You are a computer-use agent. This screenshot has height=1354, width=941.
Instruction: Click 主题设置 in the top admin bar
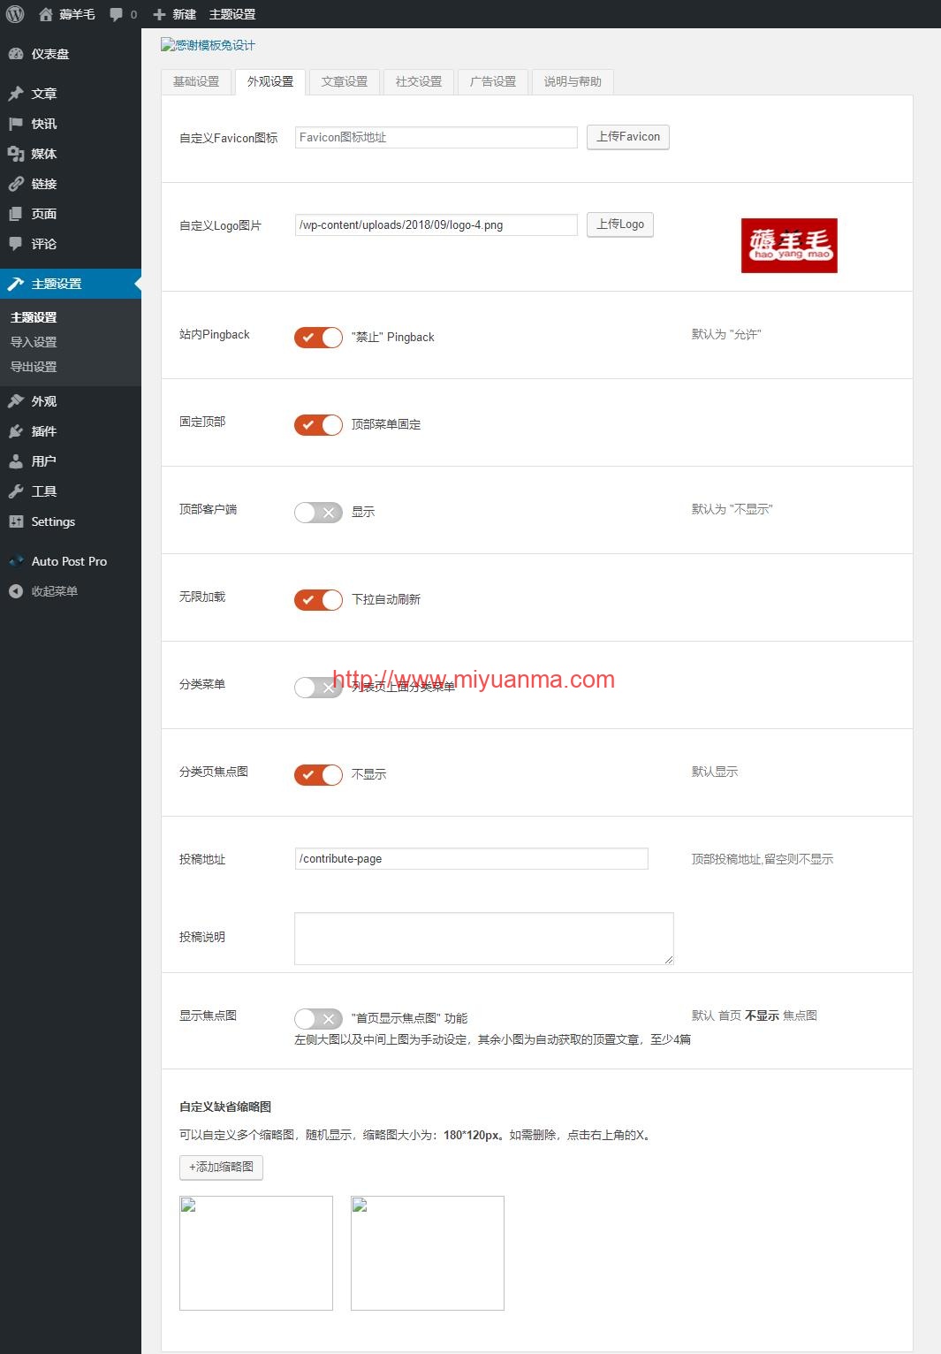[232, 14]
